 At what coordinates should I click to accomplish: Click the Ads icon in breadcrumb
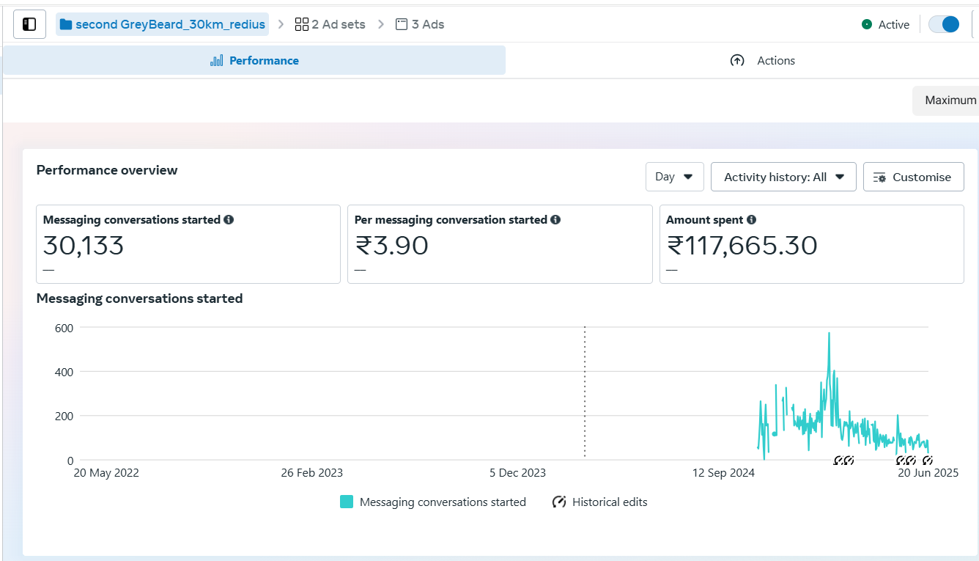pyautogui.click(x=402, y=24)
